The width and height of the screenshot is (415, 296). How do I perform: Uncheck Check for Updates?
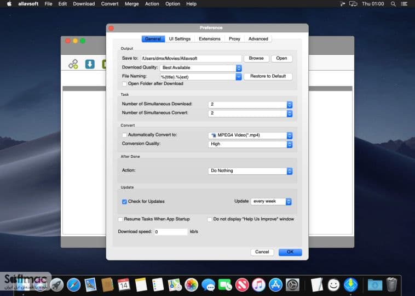(x=124, y=202)
